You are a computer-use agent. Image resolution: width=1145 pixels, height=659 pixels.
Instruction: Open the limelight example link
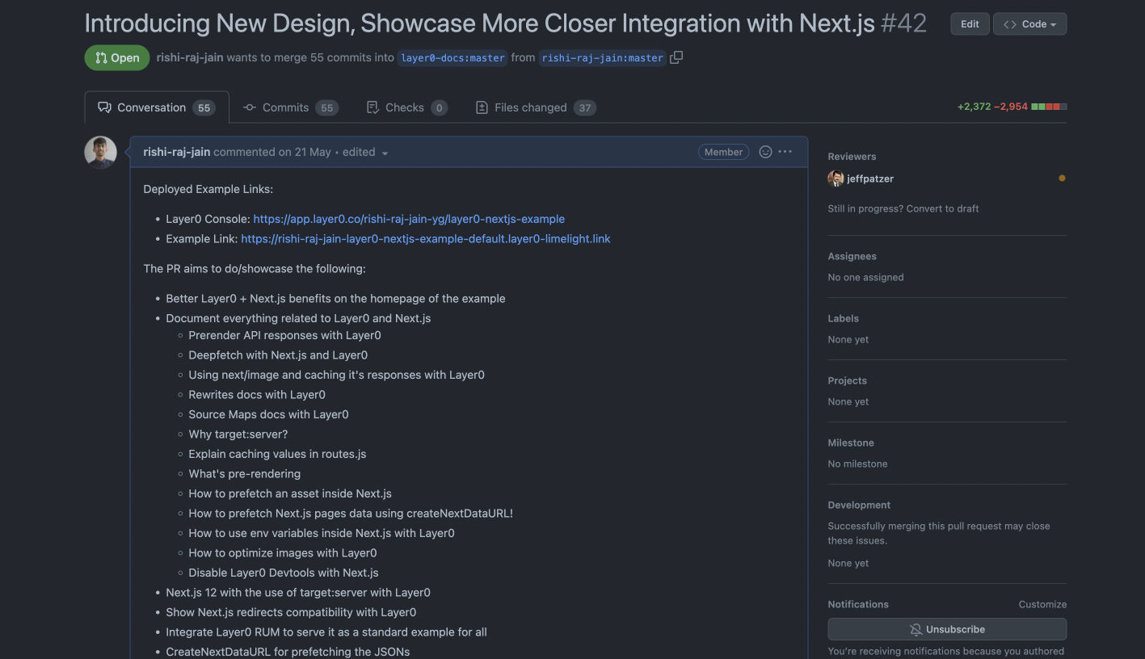point(426,239)
